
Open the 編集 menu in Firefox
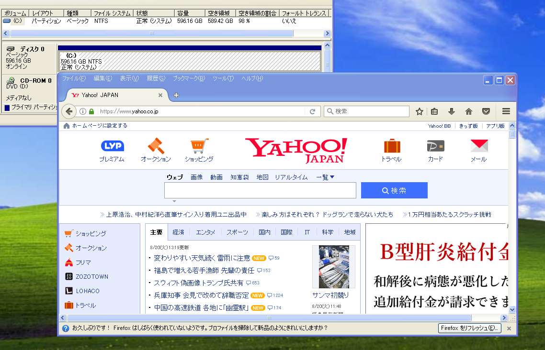coord(103,78)
